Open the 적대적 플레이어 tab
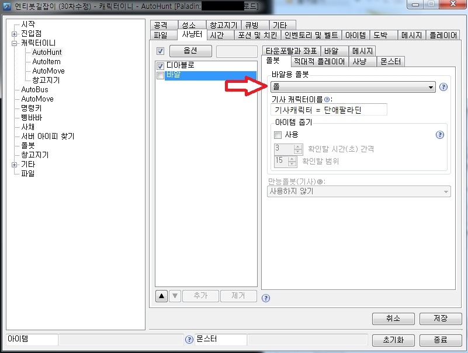This screenshot has height=353, width=468. click(319, 61)
